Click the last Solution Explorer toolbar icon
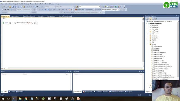The width and height of the screenshot is (180, 101). click(x=156, y=19)
